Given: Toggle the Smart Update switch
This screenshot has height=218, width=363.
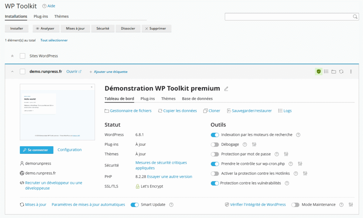Looking at the screenshot, I should pyautogui.click(x=135, y=205).
